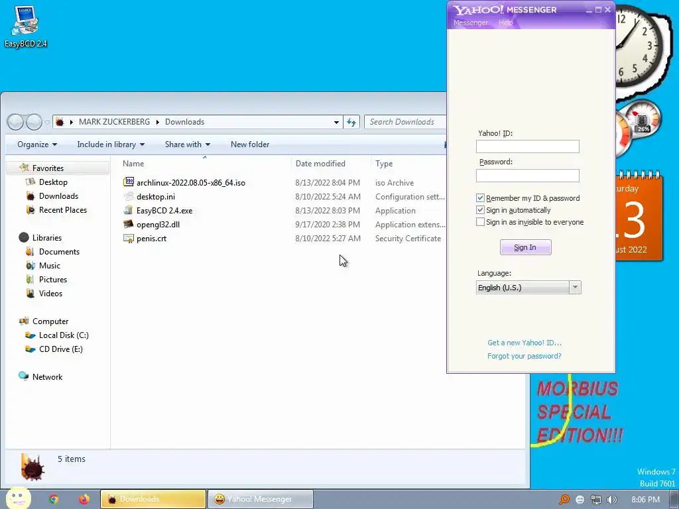Screen dimensions: 679x509
Task: Launch Firefox from the taskbar
Action: (84, 499)
